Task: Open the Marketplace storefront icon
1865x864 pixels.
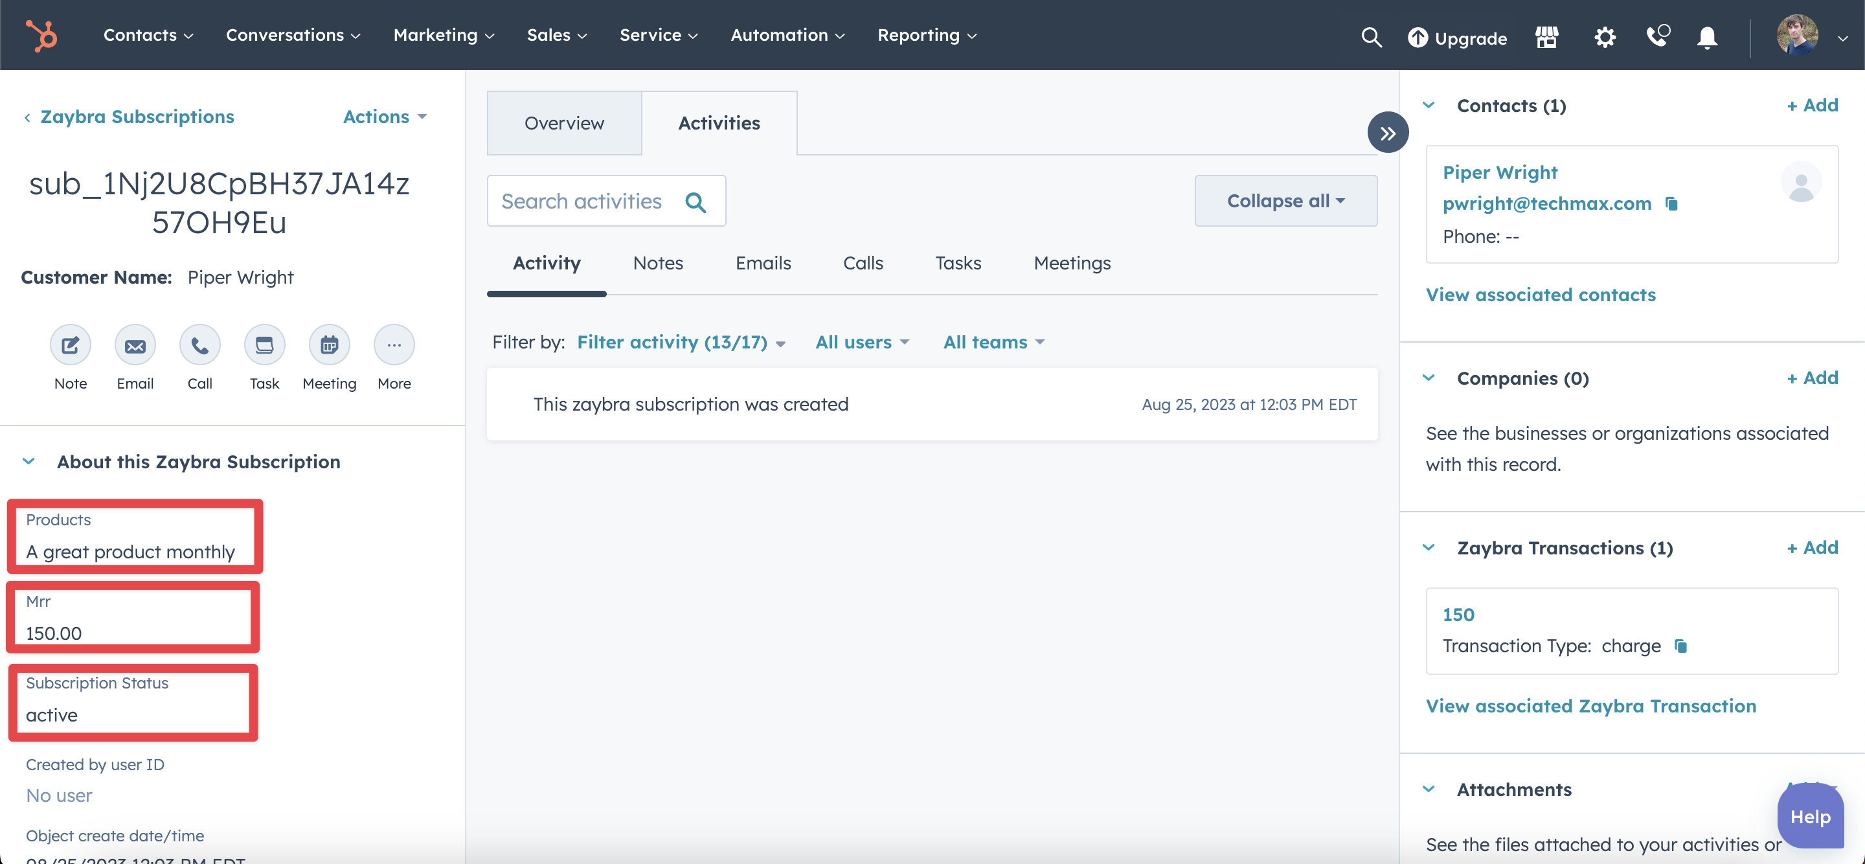Action: [x=1546, y=37]
